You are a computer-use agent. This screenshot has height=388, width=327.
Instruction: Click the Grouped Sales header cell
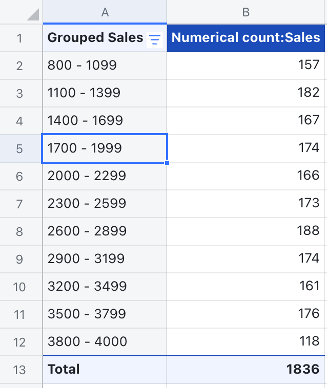coord(95,37)
